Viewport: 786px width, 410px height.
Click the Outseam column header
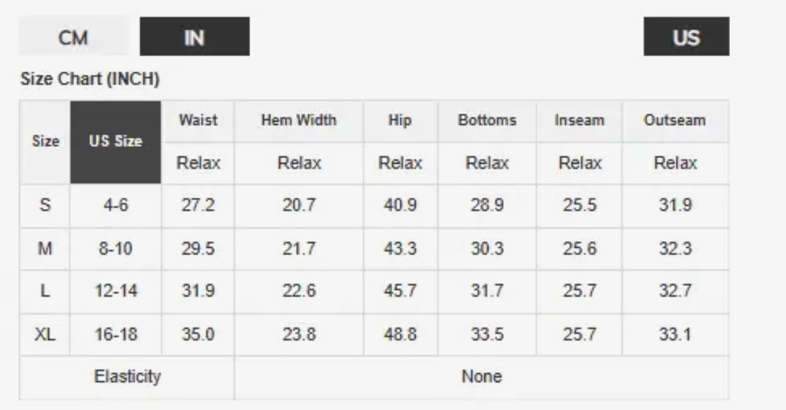coord(675,121)
